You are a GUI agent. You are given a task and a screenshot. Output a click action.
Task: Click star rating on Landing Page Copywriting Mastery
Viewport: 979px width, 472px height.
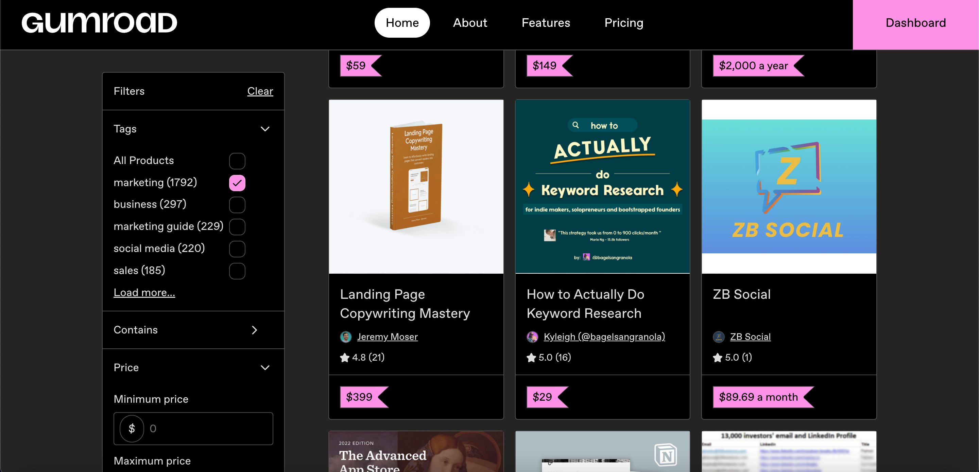pyautogui.click(x=362, y=357)
